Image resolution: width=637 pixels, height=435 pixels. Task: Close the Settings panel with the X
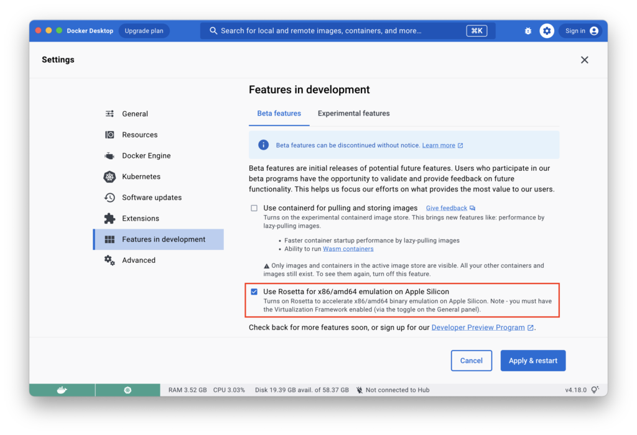tap(585, 60)
